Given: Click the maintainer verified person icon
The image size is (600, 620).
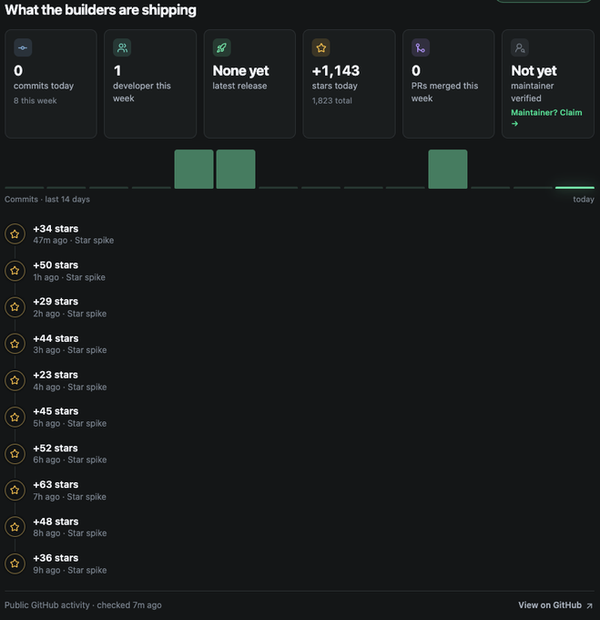Looking at the screenshot, I should [520, 47].
